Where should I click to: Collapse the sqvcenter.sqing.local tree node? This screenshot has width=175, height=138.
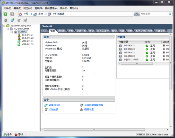click(x=4, y=26)
